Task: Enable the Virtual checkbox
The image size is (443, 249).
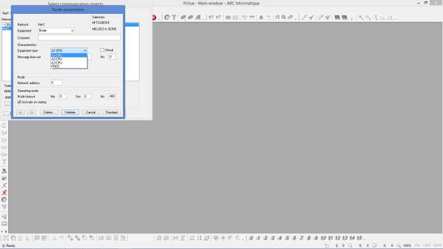Action: click(102, 50)
